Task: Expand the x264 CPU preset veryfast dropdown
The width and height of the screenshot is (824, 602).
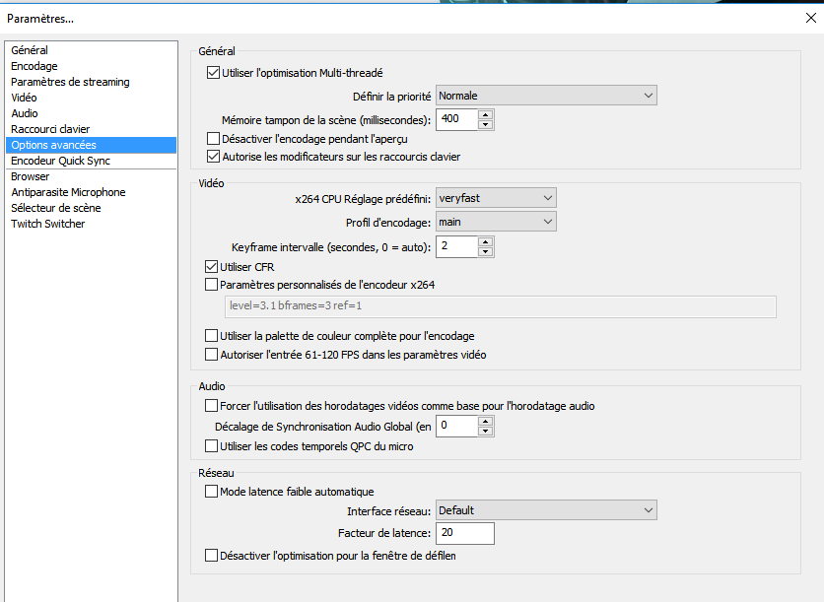Action: (496, 198)
